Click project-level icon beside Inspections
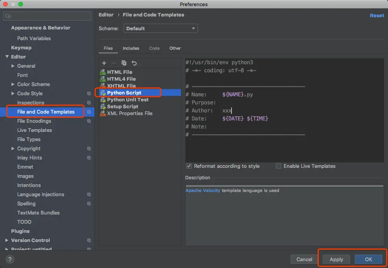This screenshot has height=268, width=388. (x=89, y=102)
